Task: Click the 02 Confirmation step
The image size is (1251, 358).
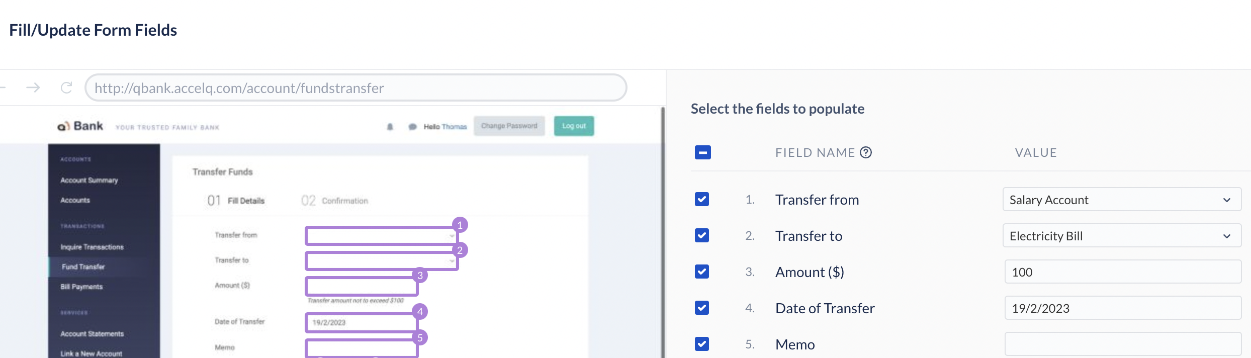Action: 334,201
